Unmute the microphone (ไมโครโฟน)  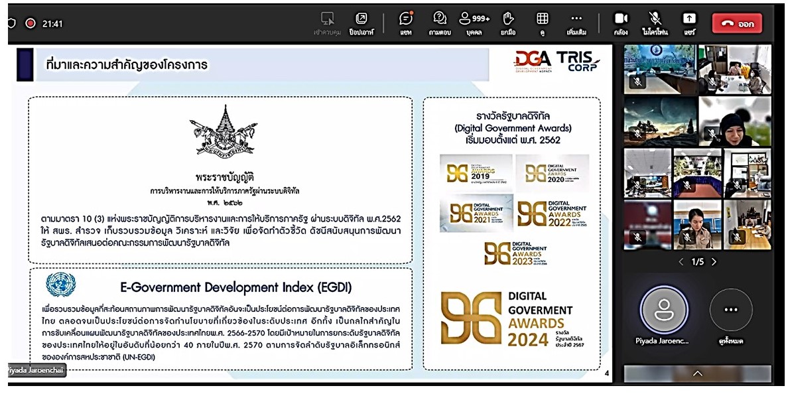[x=655, y=23]
